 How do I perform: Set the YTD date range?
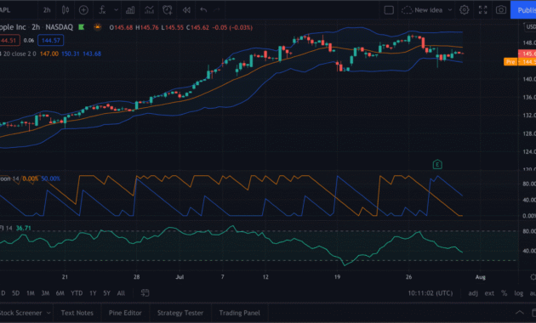77,293
